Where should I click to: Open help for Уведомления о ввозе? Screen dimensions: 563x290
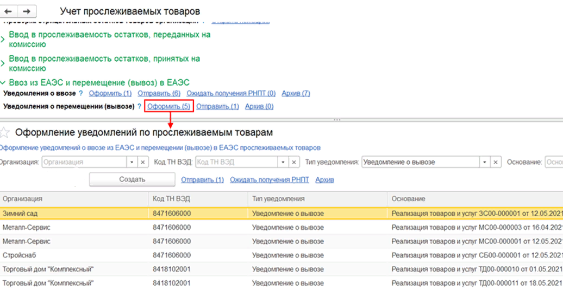[x=81, y=94]
